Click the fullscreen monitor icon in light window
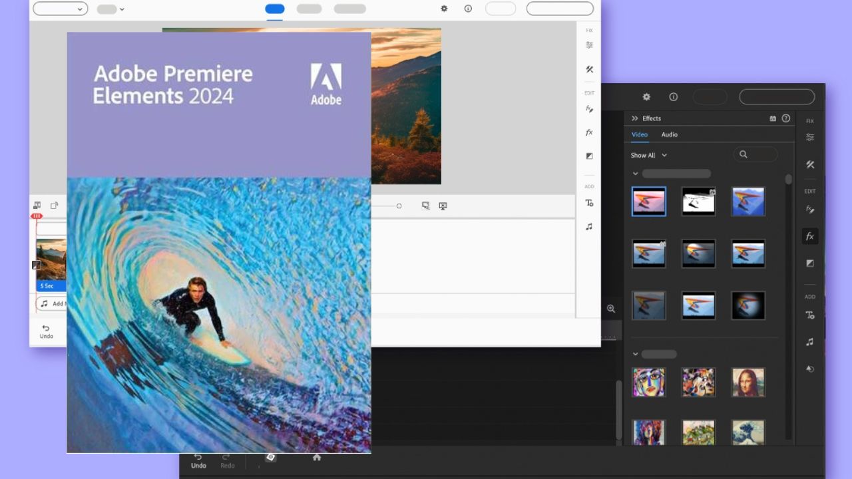852x479 pixels. [x=443, y=206]
